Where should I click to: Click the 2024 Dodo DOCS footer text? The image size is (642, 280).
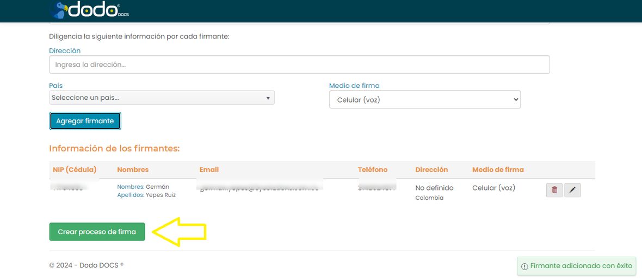point(87,265)
